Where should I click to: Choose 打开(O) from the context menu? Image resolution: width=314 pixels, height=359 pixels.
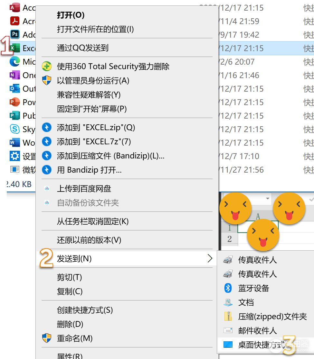tap(71, 15)
